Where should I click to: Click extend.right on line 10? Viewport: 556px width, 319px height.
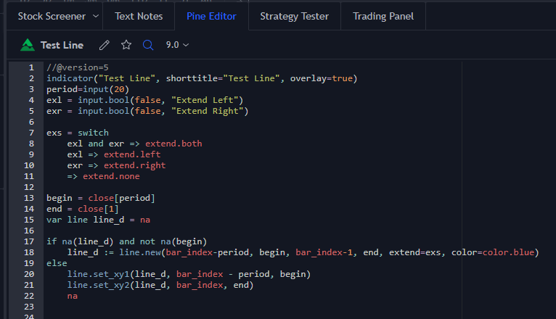pyautogui.click(x=134, y=165)
